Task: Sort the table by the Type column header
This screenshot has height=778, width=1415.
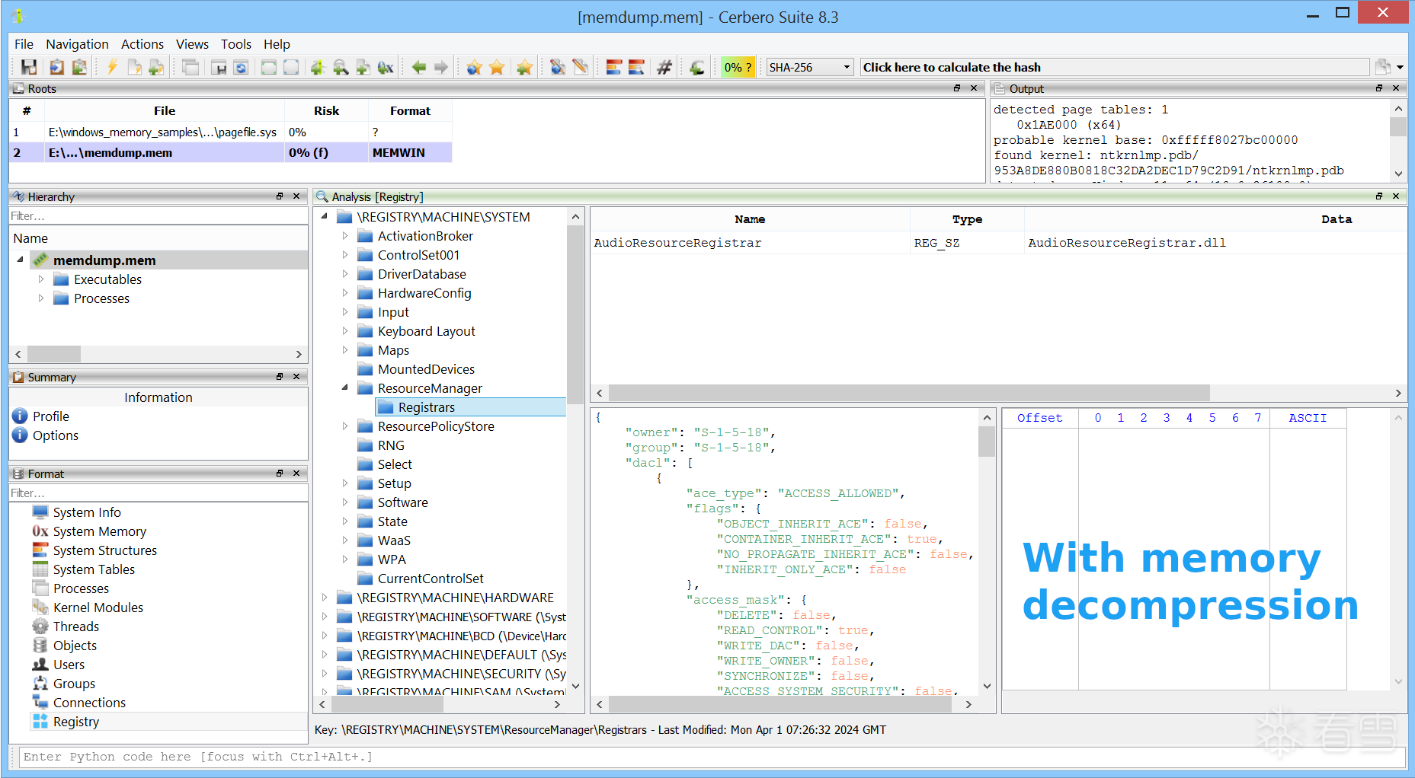Action: pos(967,219)
